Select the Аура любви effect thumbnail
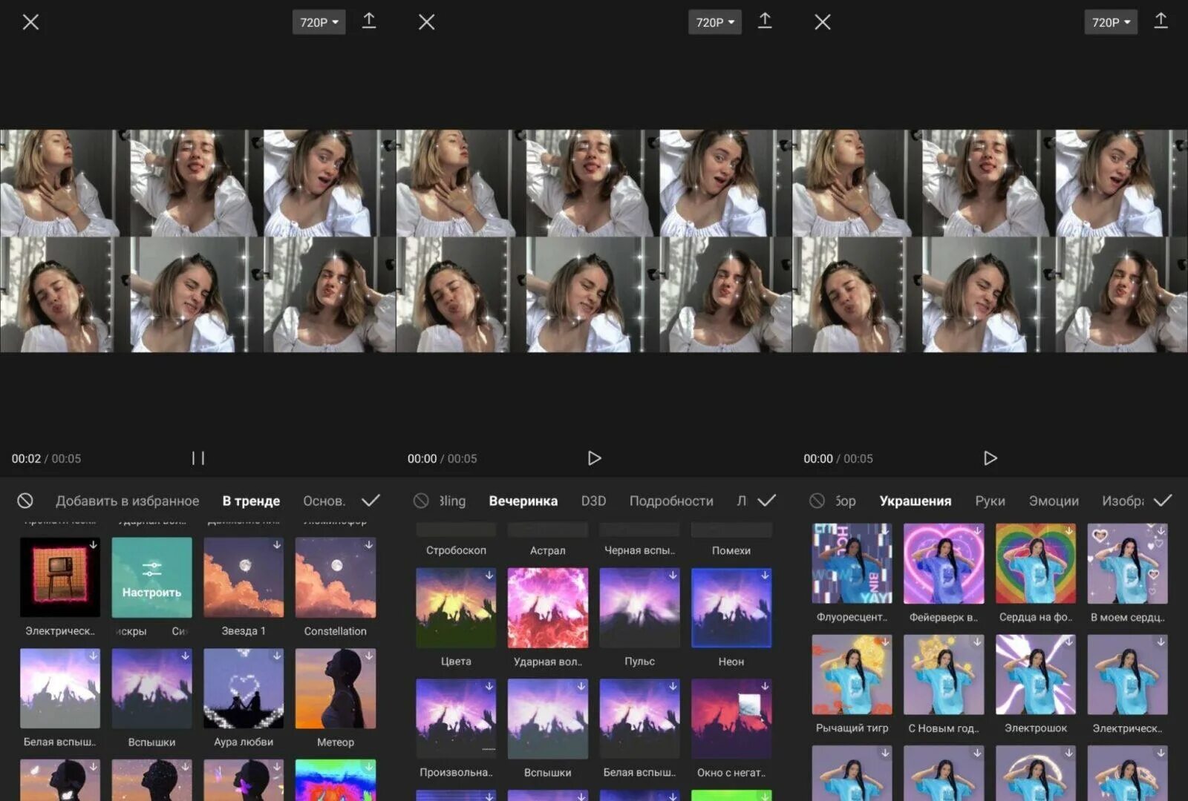 click(244, 688)
